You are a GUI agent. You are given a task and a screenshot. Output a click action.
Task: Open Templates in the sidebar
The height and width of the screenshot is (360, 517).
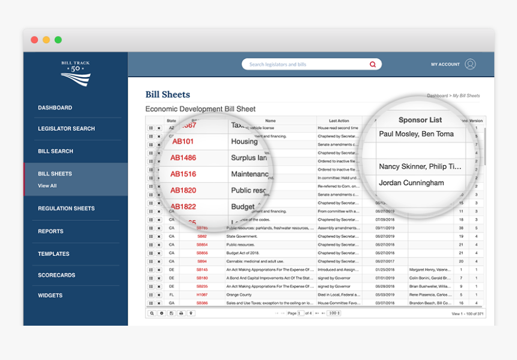click(54, 253)
